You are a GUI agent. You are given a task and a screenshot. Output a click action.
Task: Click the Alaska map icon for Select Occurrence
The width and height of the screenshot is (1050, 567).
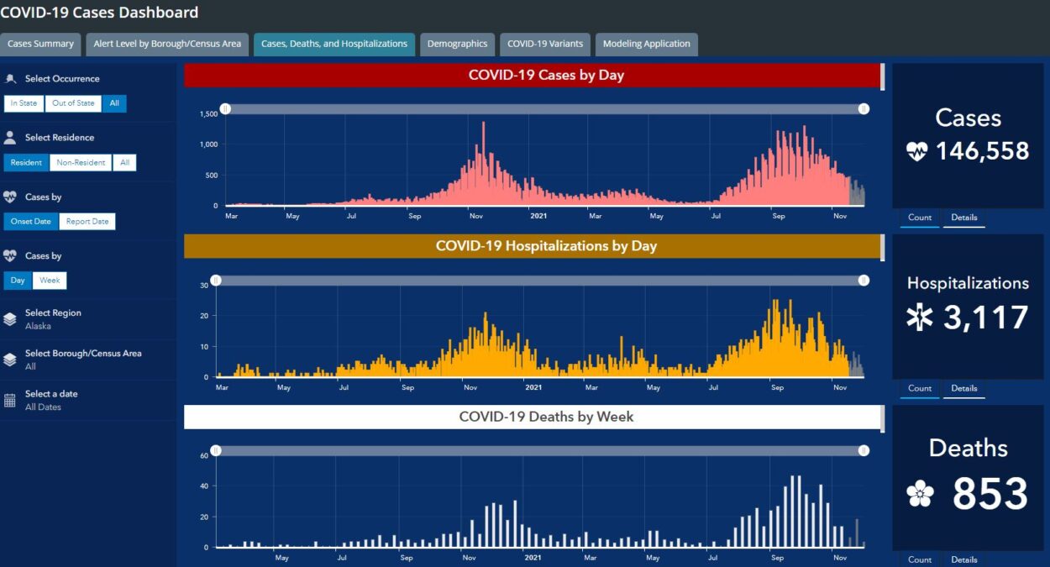[x=10, y=79]
